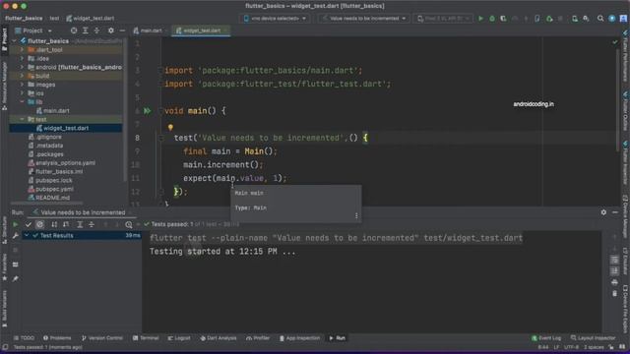
Task: Collapse all in Project panel header
Action: [x=96, y=30]
